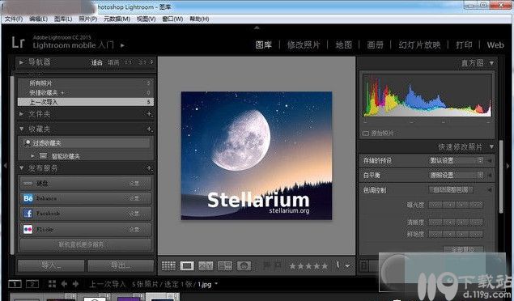Collapse the 直方图 histogram panel
This screenshot has height=301, width=514.
click(x=491, y=63)
